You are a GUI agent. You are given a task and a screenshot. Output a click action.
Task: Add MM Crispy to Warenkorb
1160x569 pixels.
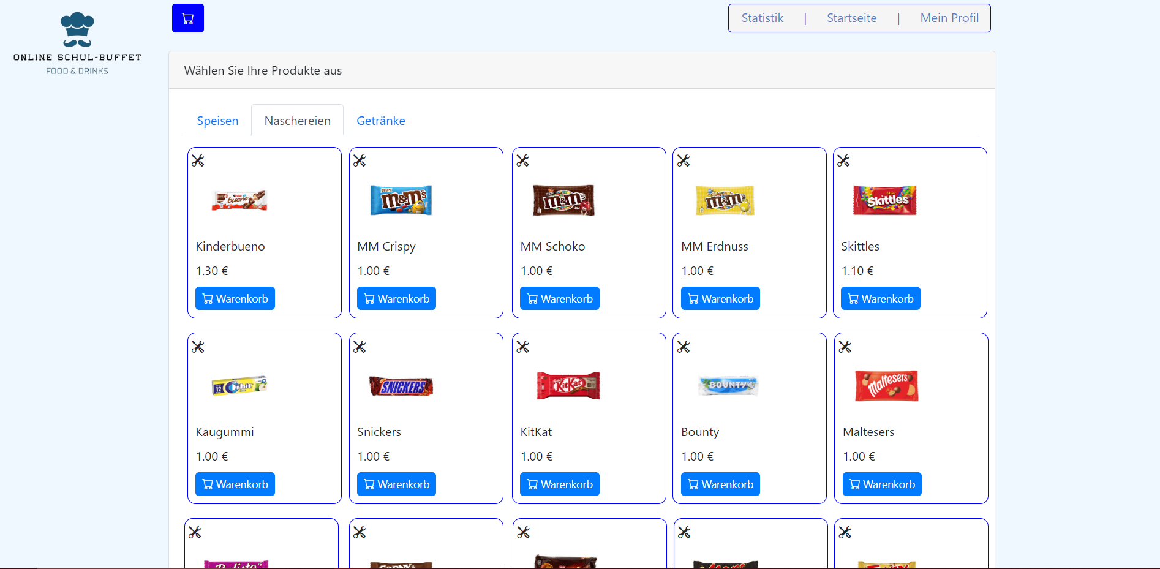coord(397,299)
